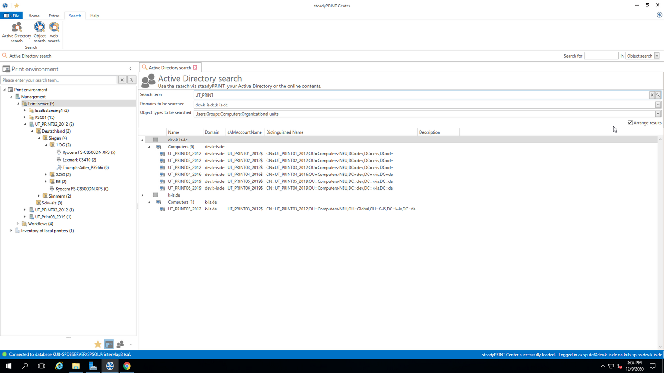
Task: Open the Domains to be searched dropdown
Action: (658, 105)
